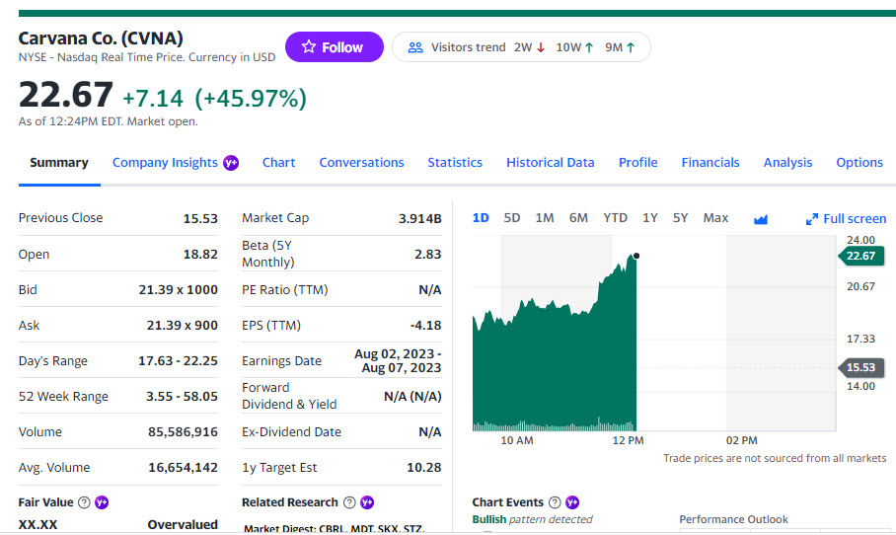This screenshot has width=896, height=535.
Task: Click the Avg. Volume value 16,654,142
Action: 183,468
